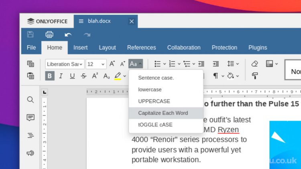Switch to the Insert tab

click(80, 48)
